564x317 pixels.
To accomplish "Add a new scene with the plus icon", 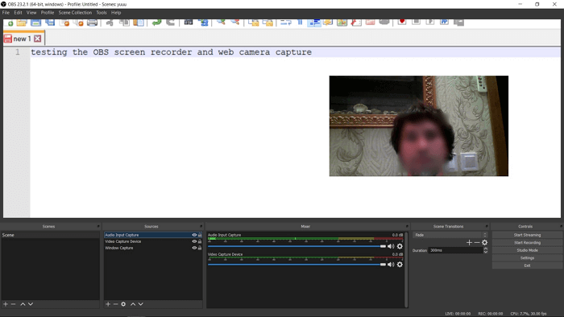I will (x=6, y=304).
